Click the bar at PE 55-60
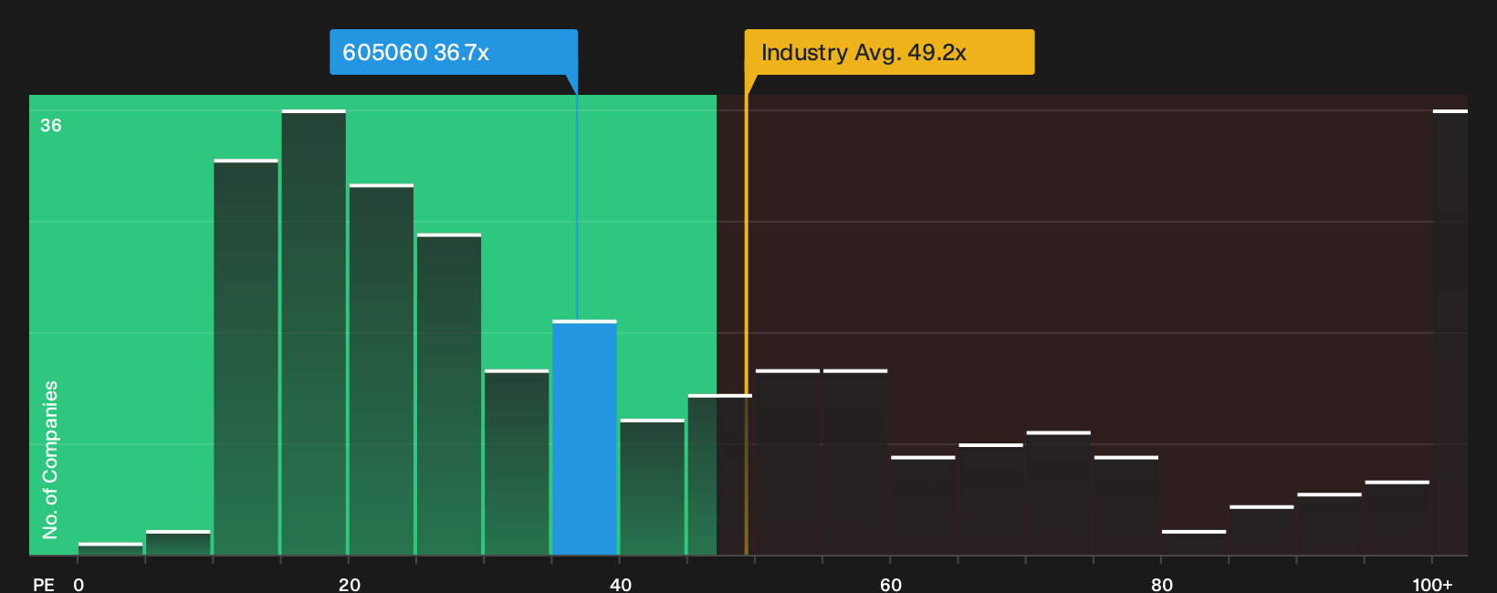Viewport: 1497px width, 593px height. tap(855, 463)
